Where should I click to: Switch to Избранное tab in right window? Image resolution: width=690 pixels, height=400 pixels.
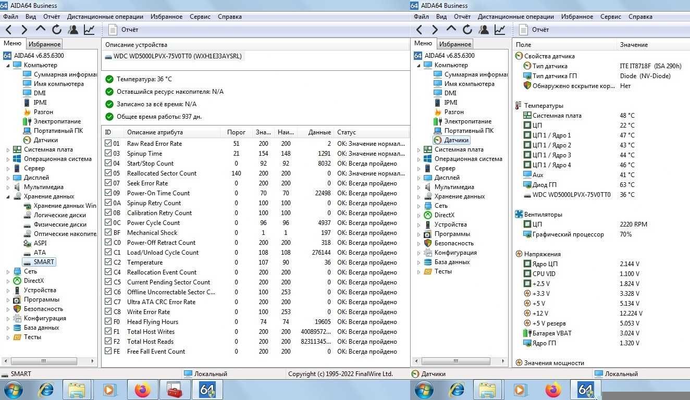tap(455, 44)
